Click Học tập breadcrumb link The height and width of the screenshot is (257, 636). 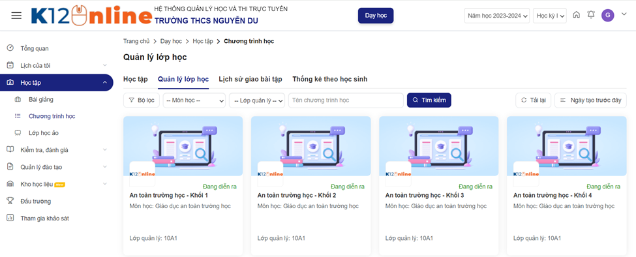point(203,41)
